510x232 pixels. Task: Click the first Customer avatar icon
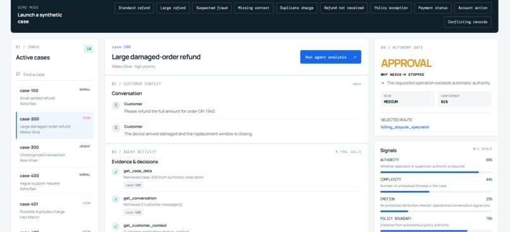point(116,106)
